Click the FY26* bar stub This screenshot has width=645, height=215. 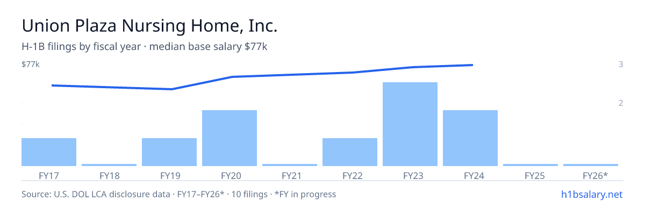click(x=591, y=165)
